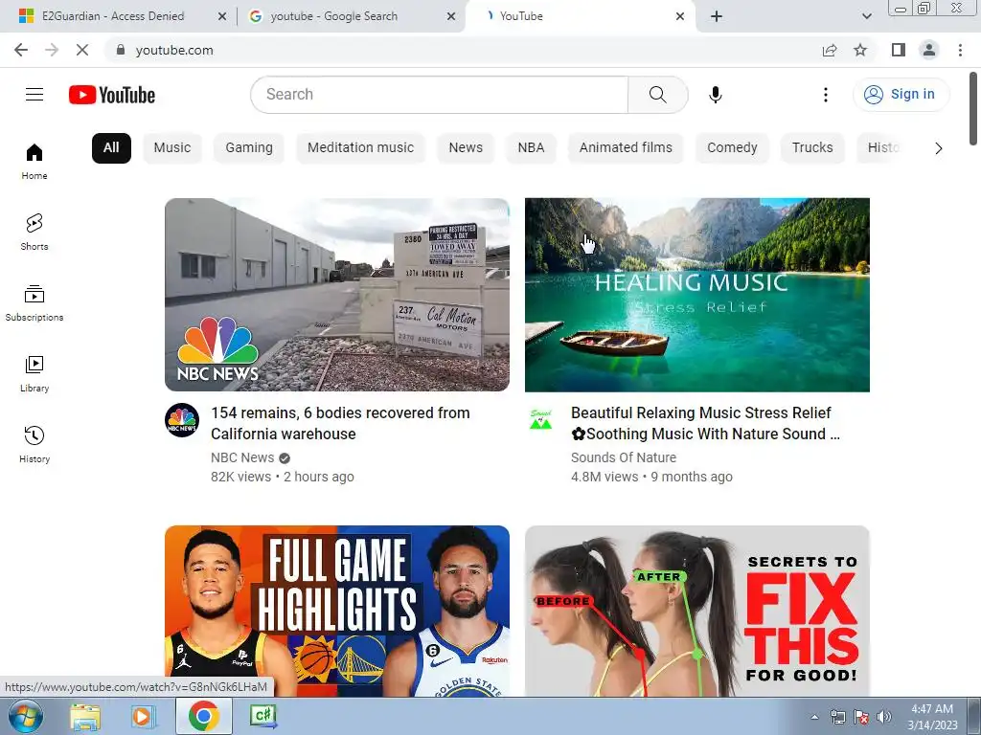Select the NBA category chip
This screenshot has width=981, height=735.
(x=531, y=148)
